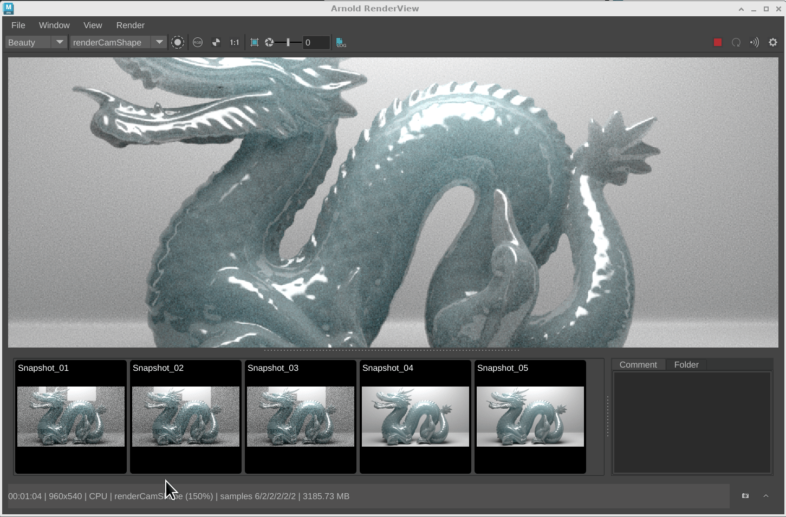Click the exposure aperture icon

(269, 42)
